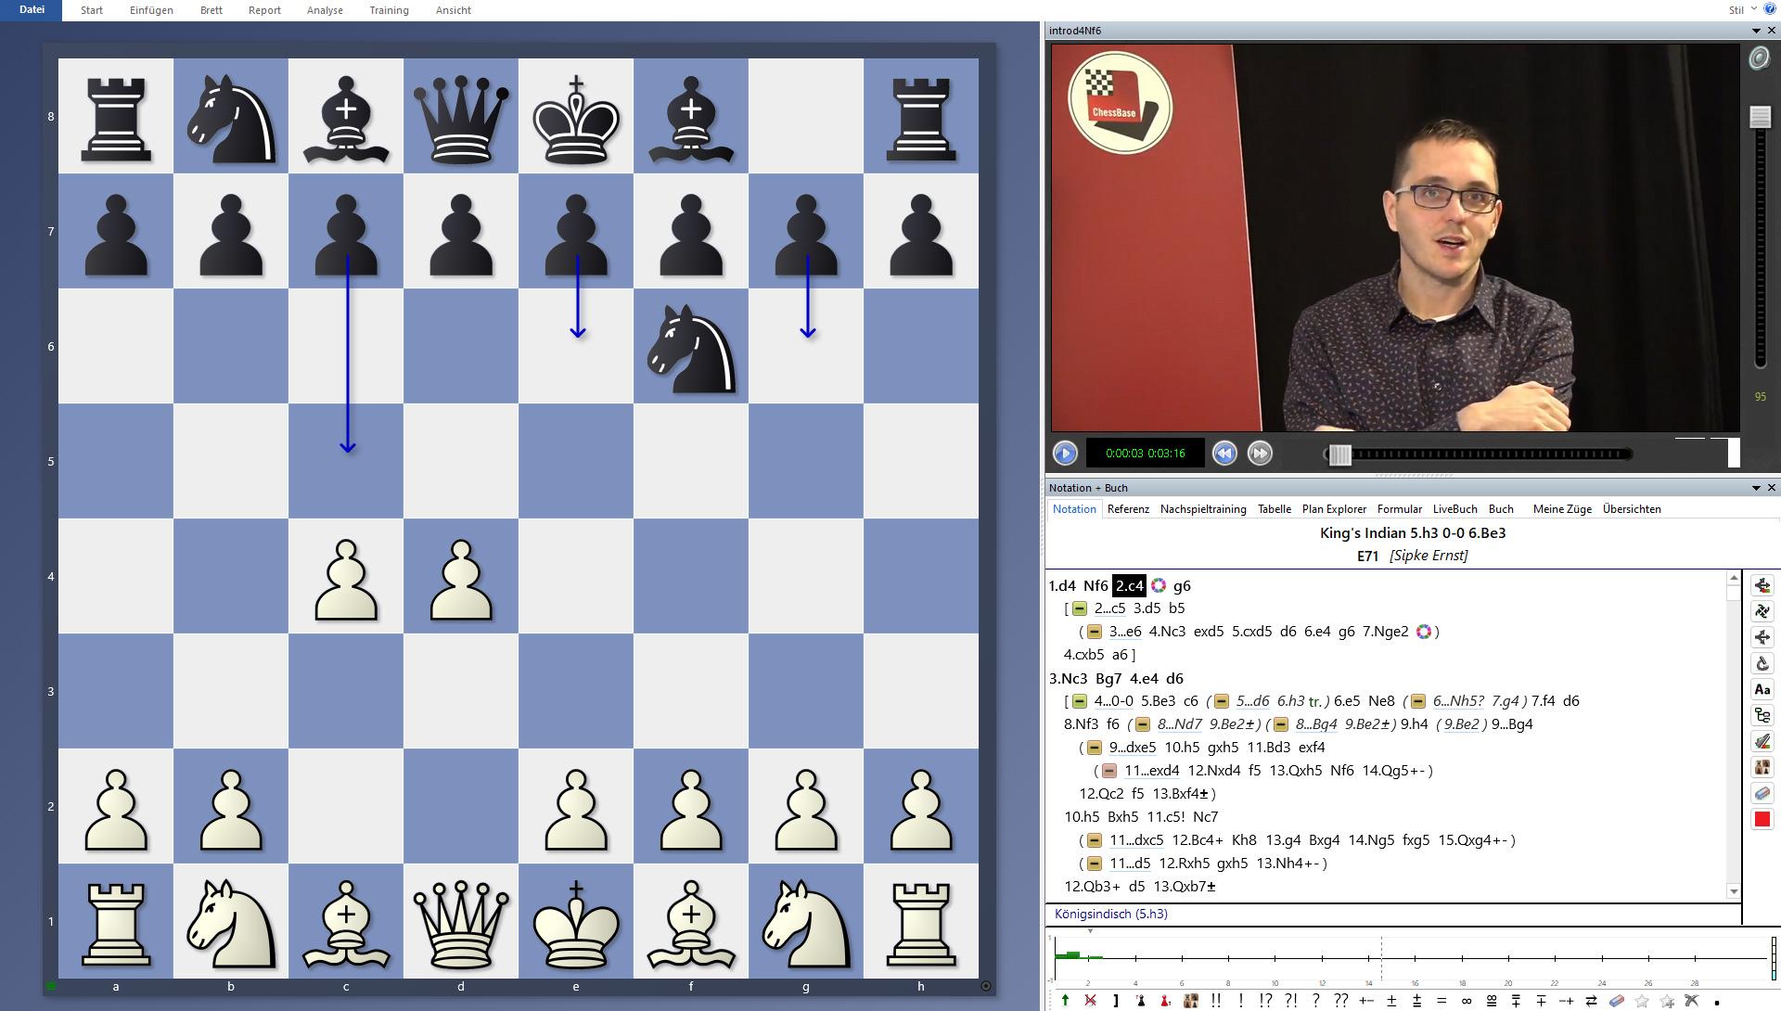Promote variation using the green arrow icon

(1065, 1000)
